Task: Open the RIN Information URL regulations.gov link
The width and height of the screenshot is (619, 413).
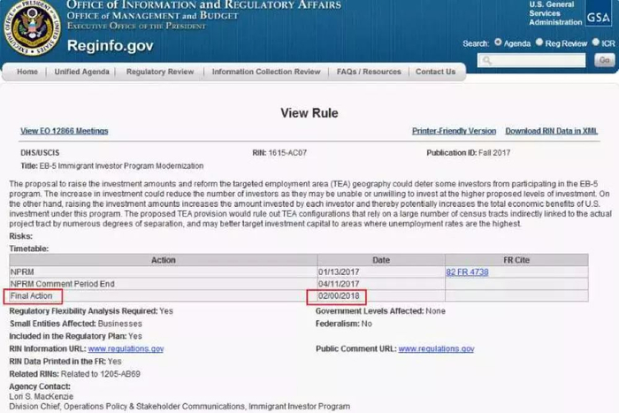Action: pos(126,349)
